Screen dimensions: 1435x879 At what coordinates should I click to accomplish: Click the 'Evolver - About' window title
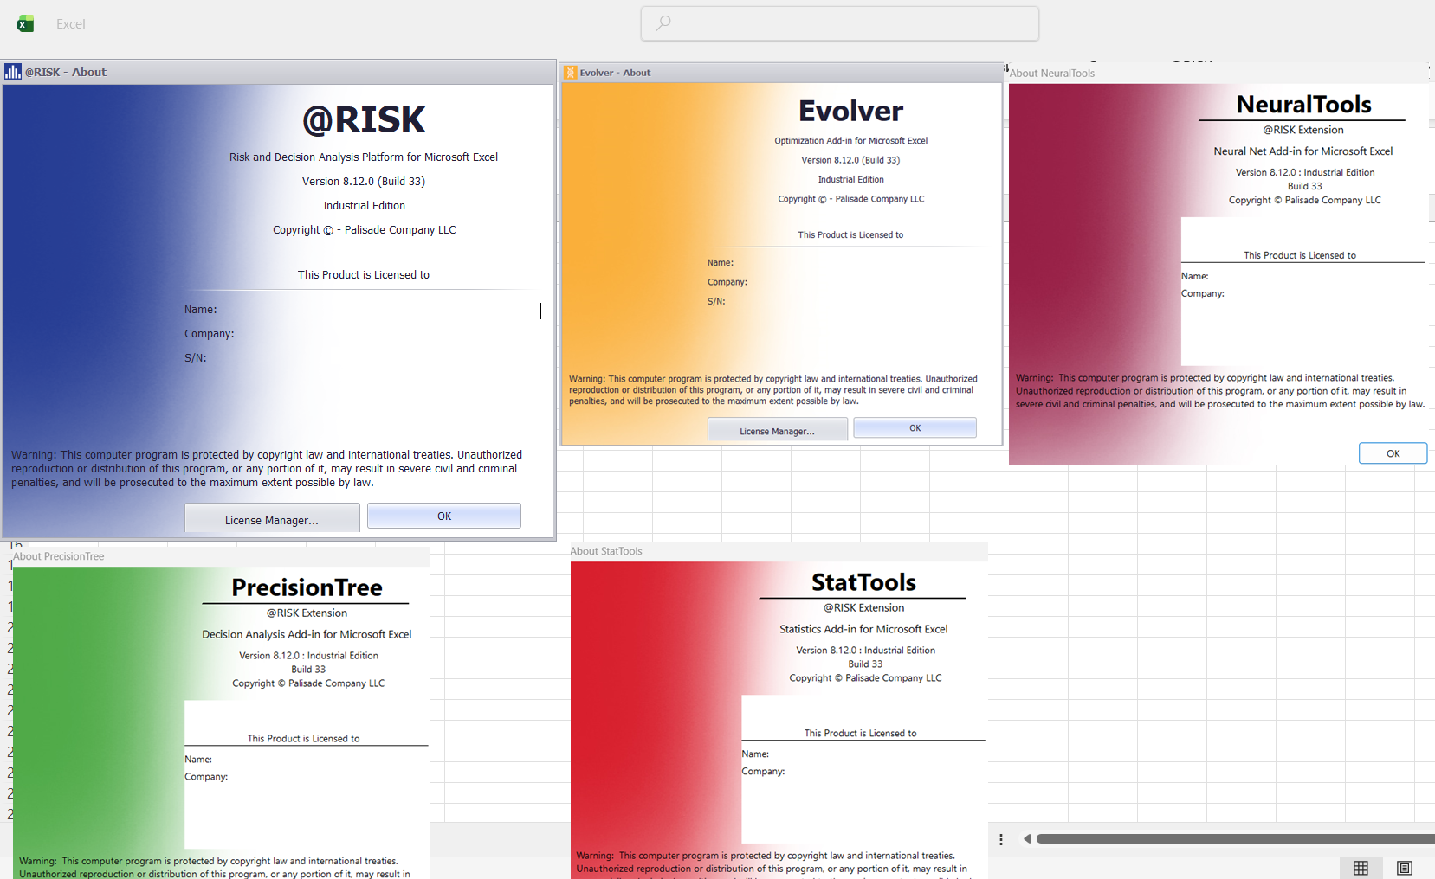[x=615, y=73]
